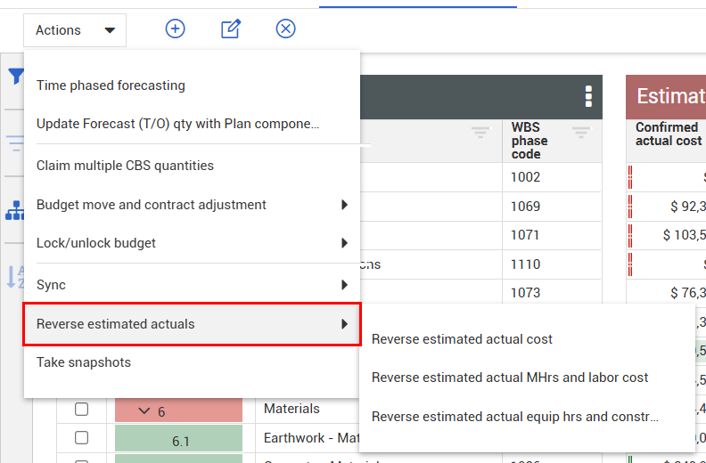Click the blue funnel filter icon
Screen dimensions: 706x463
15,77
